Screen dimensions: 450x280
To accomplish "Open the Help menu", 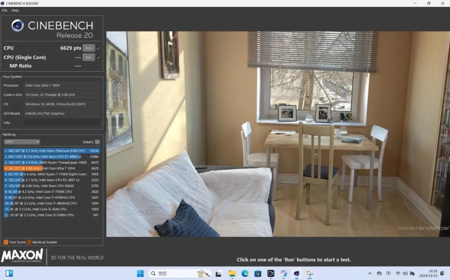I will click(x=15, y=10).
